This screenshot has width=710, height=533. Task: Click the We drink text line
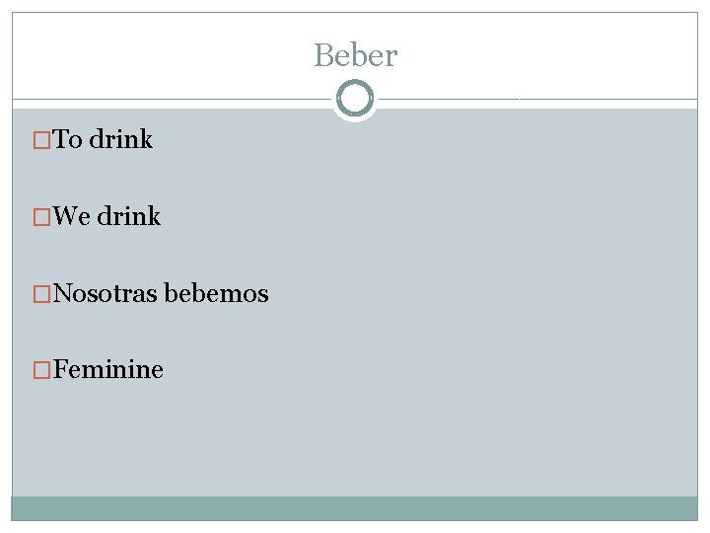(x=106, y=216)
